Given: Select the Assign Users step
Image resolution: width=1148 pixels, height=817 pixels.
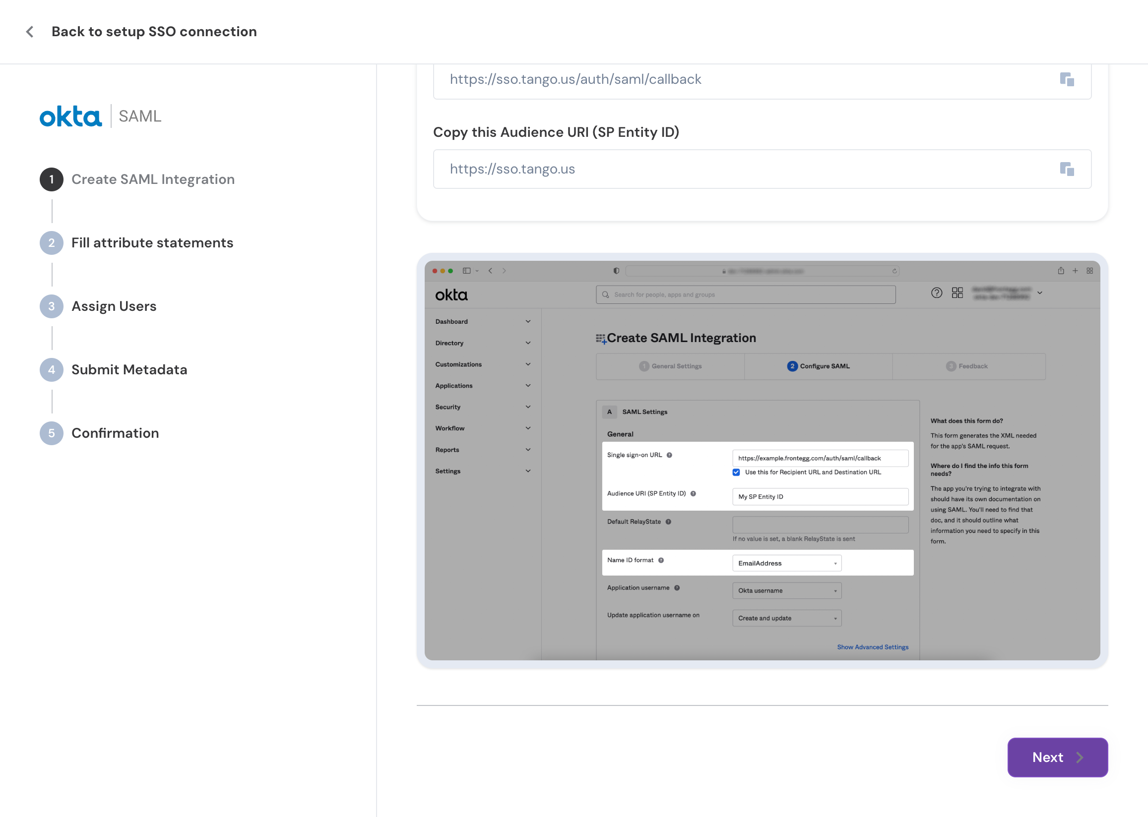Looking at the screenshot, I should [x=114, y=306].
